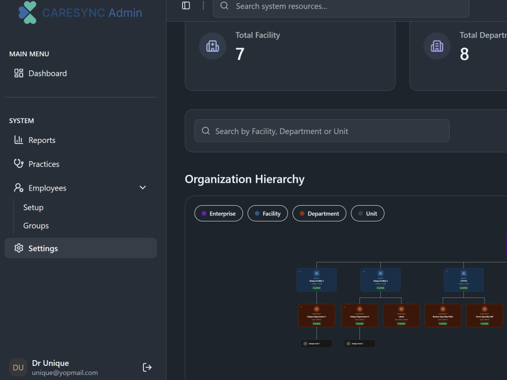The width and height of the screenshot is (507, 380).
Task: Select the Unique Facility 2 card
Action: click(381, 280)
